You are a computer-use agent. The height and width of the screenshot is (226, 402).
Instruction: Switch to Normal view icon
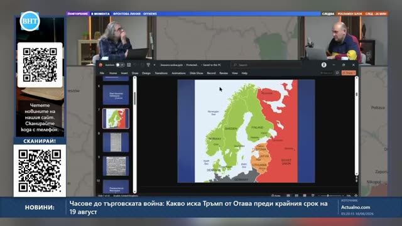tap(288, 195)
